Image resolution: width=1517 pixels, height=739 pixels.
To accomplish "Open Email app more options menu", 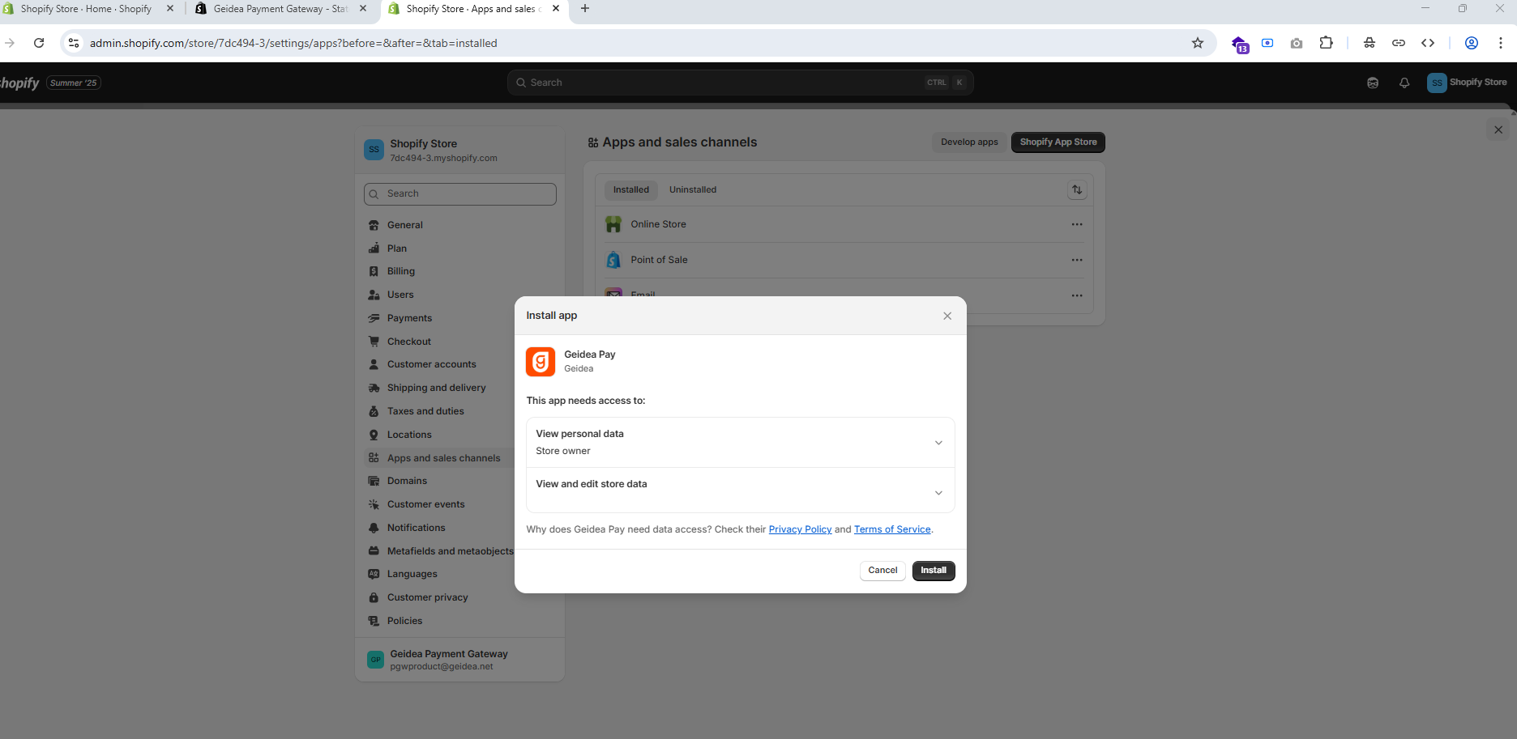I will point(1077,295).
